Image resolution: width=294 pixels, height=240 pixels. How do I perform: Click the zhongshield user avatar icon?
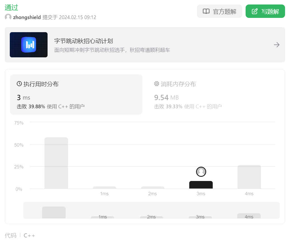tap(8, 17)
